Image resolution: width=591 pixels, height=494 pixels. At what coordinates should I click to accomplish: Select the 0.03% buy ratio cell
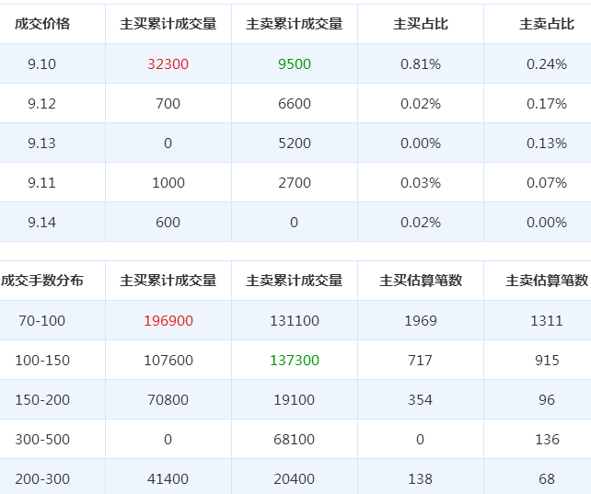pos(421,183)
